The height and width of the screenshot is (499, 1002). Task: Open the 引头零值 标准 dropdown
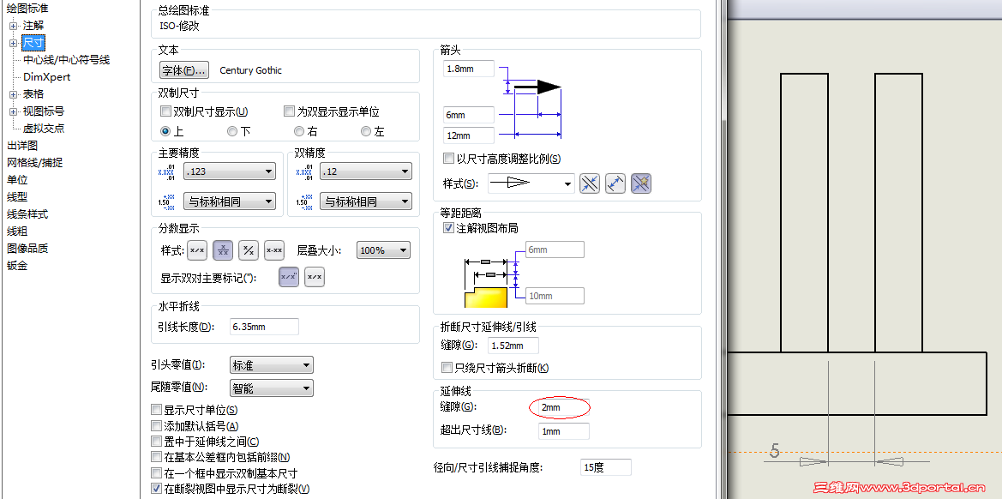[x=271, y=365]
